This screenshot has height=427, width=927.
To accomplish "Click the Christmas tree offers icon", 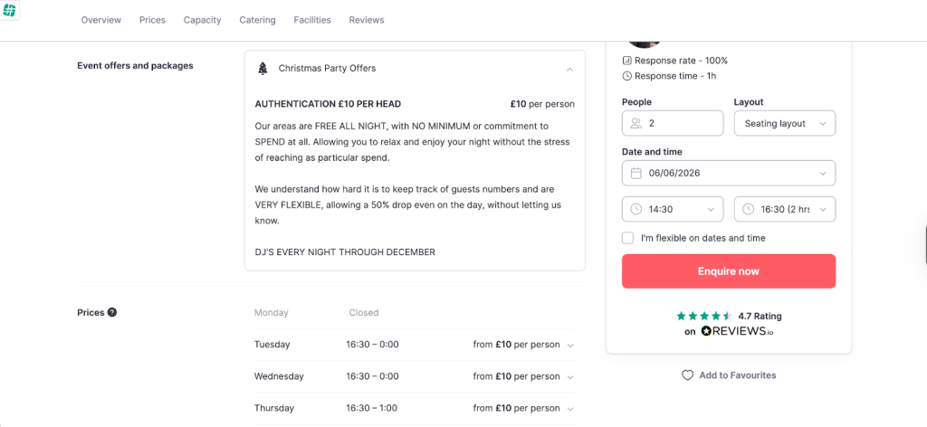I will click(263, 69).
